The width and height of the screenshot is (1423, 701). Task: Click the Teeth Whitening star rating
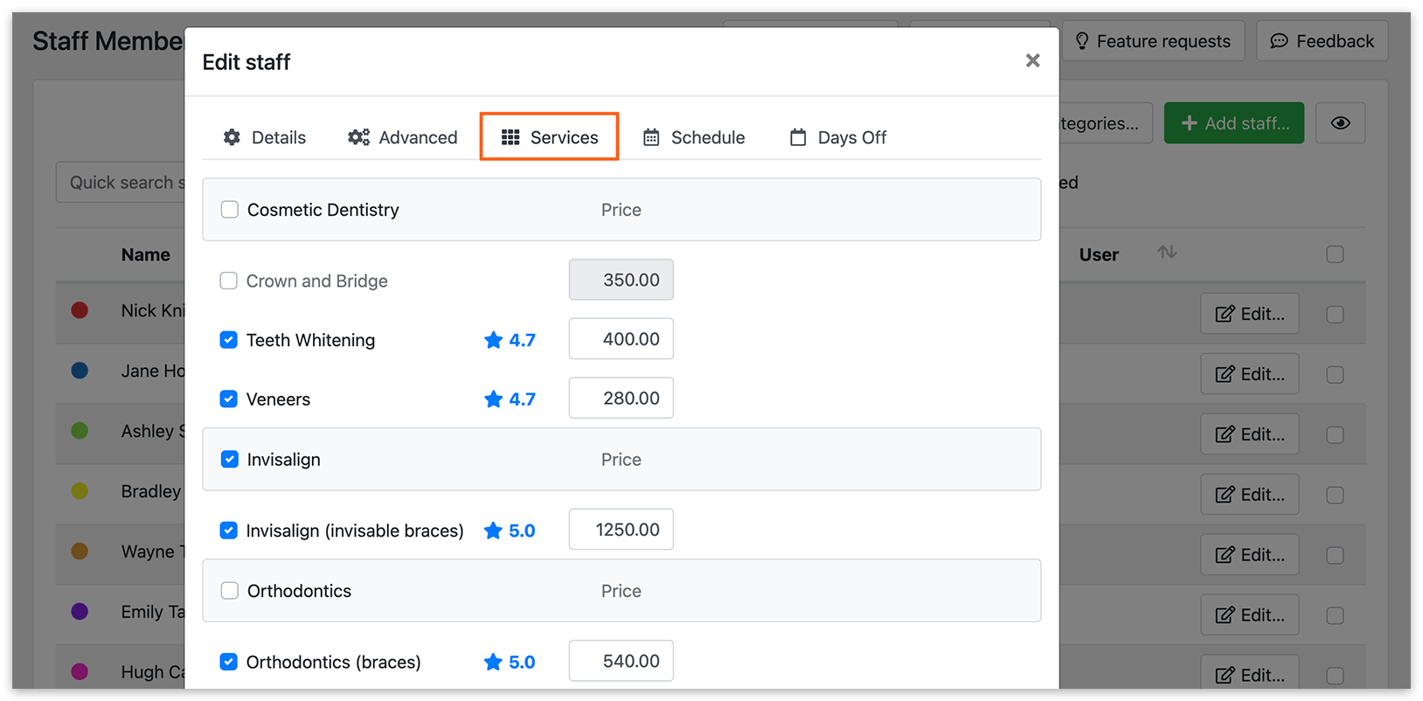[x=510, y=340]
